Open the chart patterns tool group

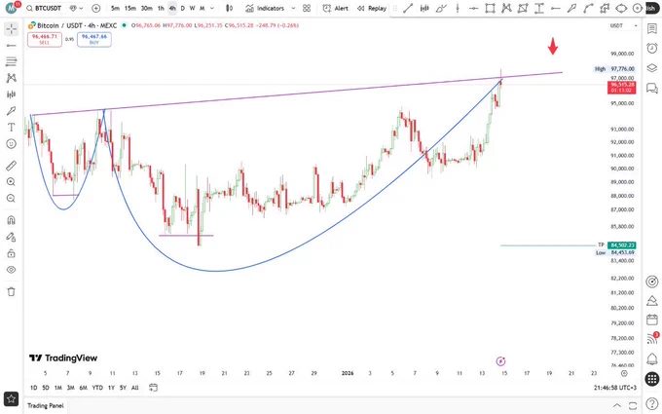pos(12,78)
